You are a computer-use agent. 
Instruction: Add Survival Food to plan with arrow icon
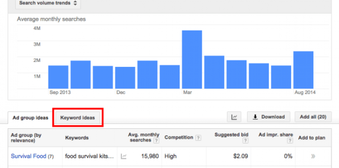[x=313, y=156]
